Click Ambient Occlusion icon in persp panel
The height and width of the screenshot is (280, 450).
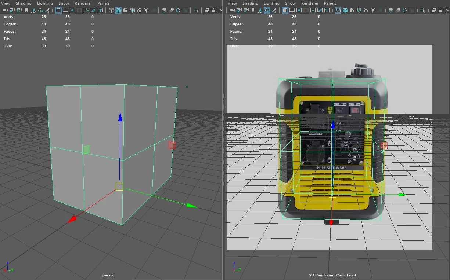tap(165, 11)
